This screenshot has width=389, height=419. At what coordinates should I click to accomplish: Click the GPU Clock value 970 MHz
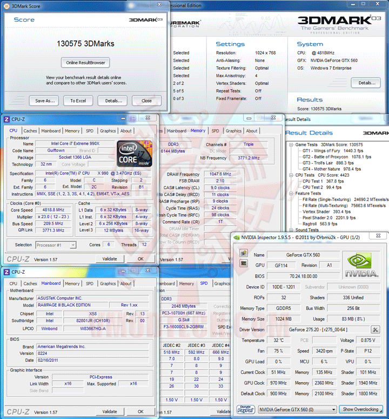coord(278,383)
